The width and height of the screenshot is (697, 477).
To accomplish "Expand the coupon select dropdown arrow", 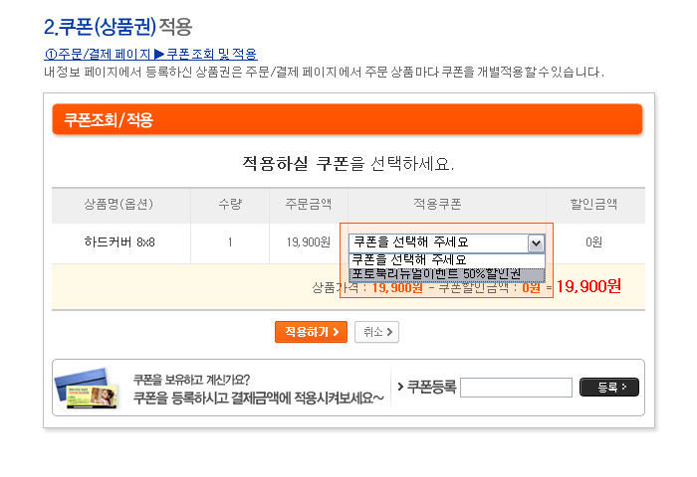I will [536, 241].
